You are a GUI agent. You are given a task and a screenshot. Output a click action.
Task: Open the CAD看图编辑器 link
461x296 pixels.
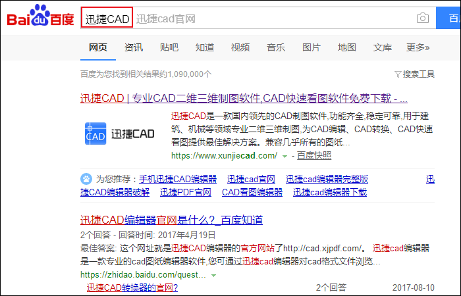[x=252, y=192]
